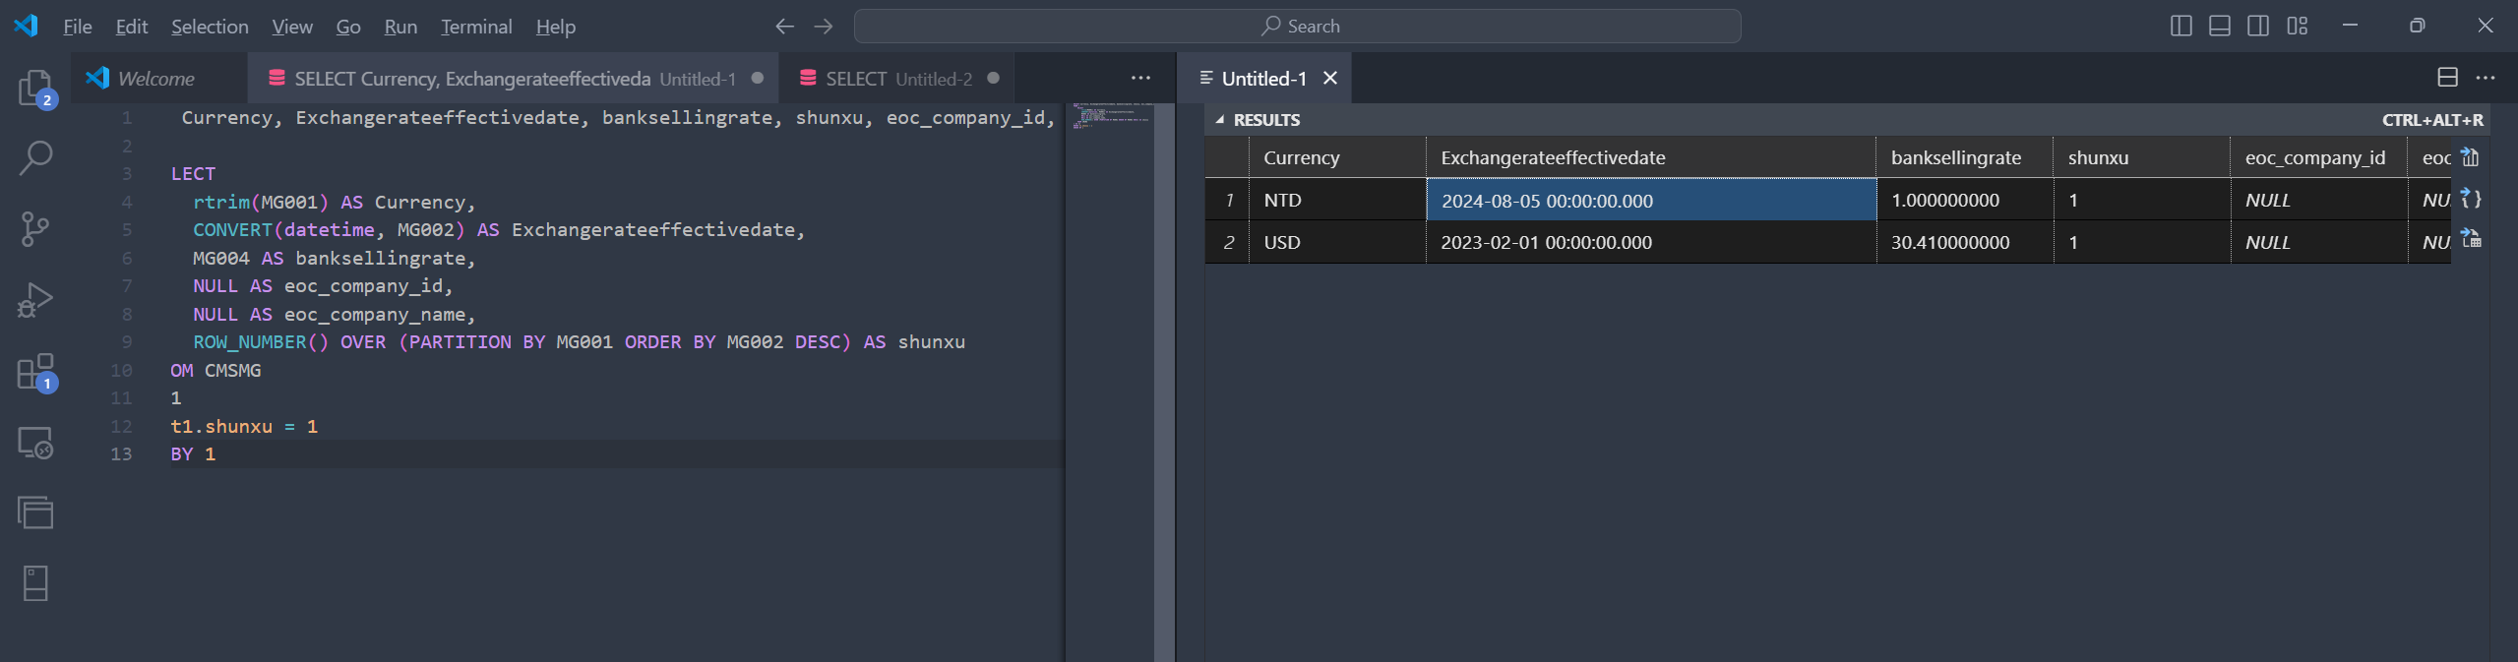Screen dimensions: 2518x662
Task: Toggle the secondary side bar
Action: [2258, 26]
